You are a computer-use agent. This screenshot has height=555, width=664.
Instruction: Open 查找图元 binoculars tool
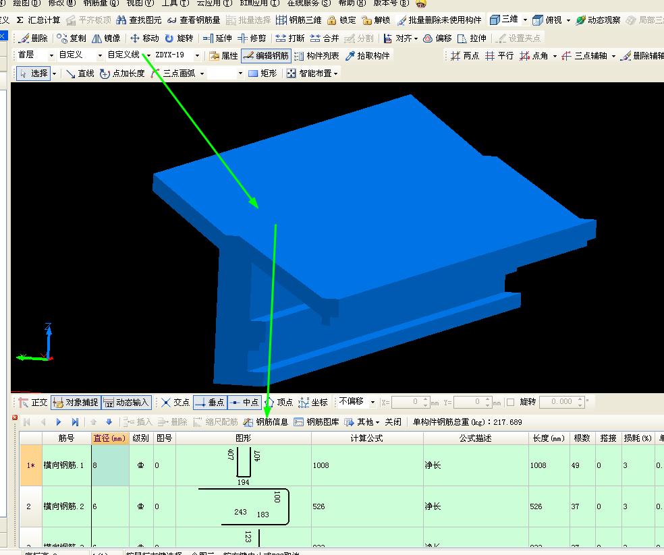tap(139, 20)
